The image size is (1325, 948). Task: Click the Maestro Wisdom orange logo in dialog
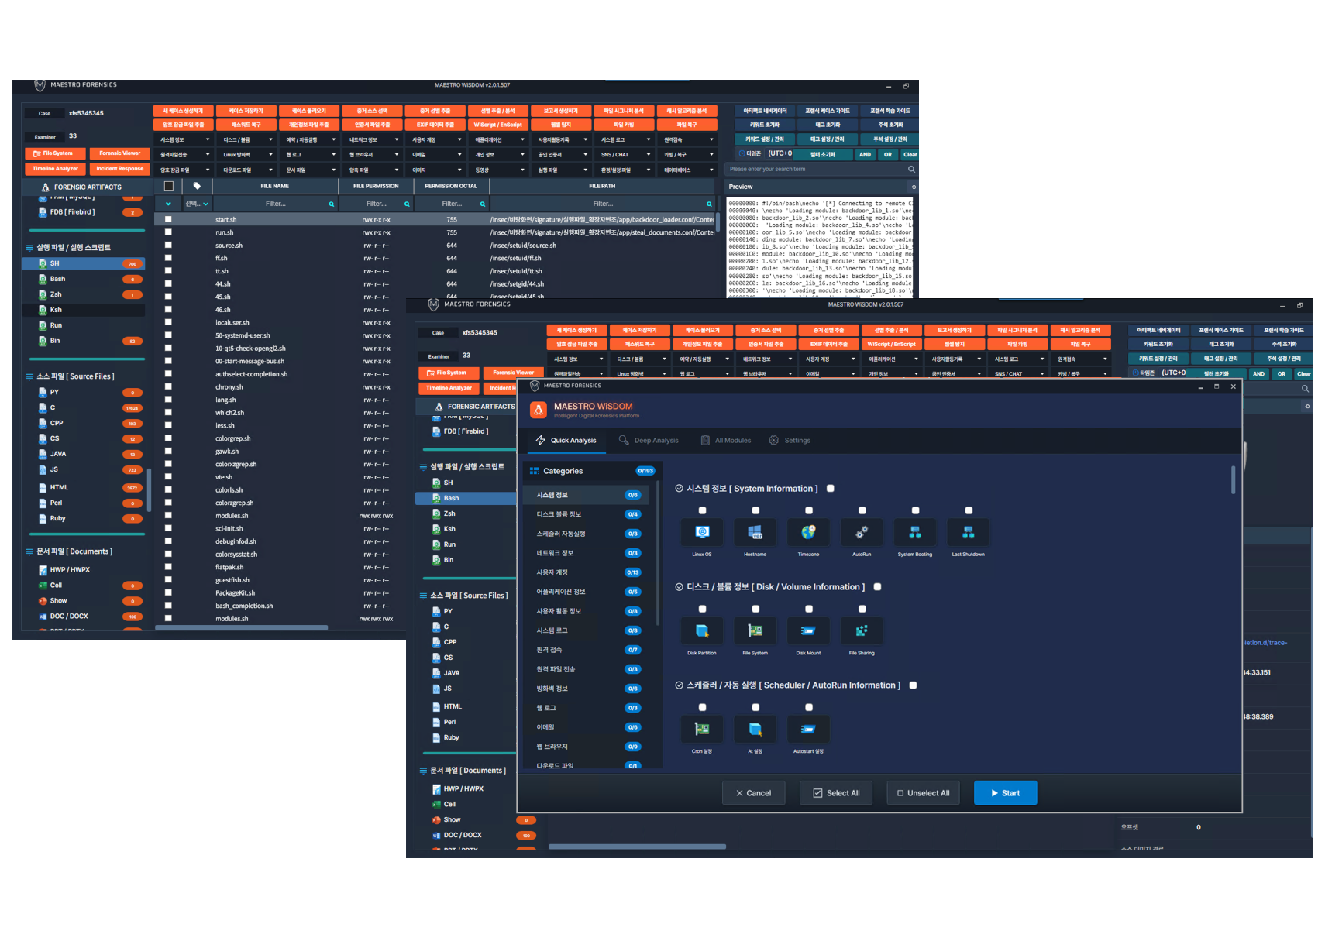539,410
